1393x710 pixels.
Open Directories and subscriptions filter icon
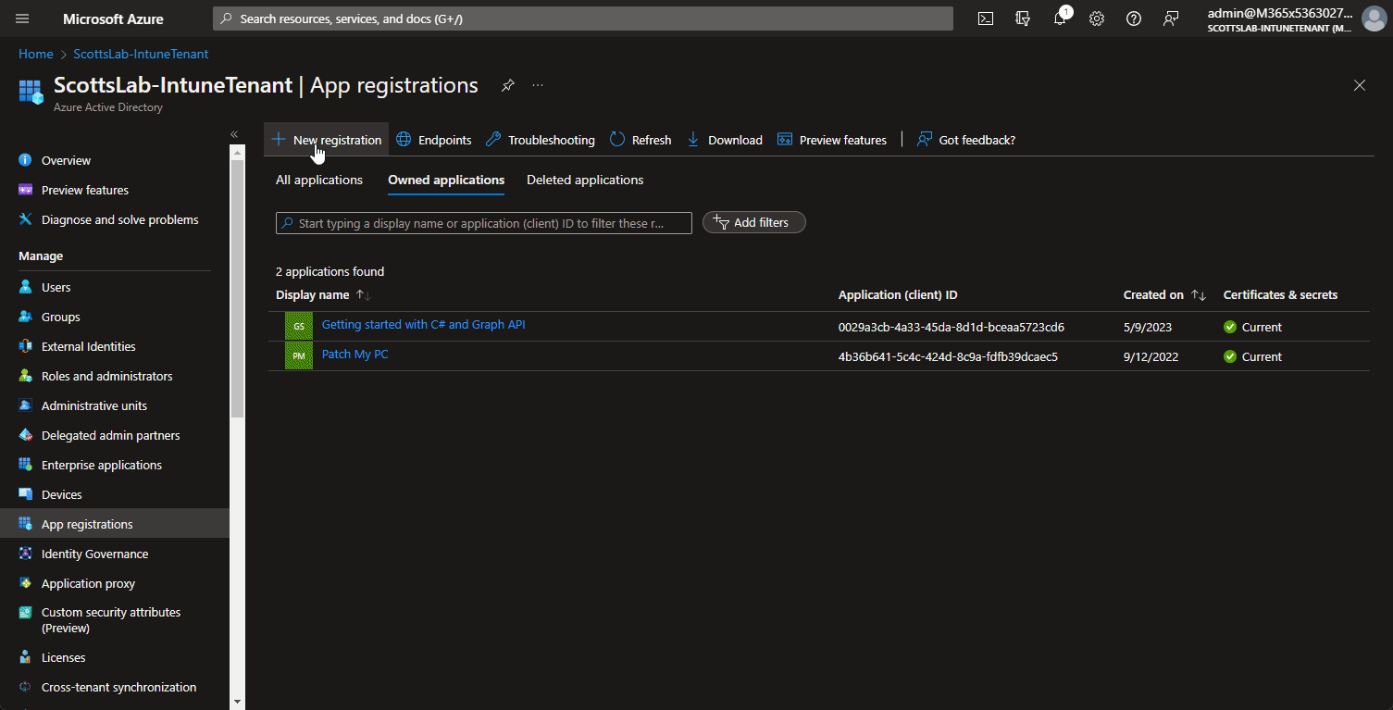pyautogui.click(x=1023, y=19)
